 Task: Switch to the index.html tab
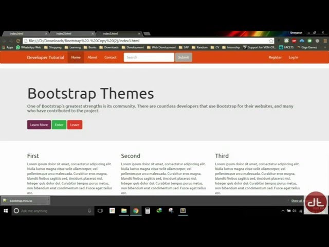coord(24,33)
